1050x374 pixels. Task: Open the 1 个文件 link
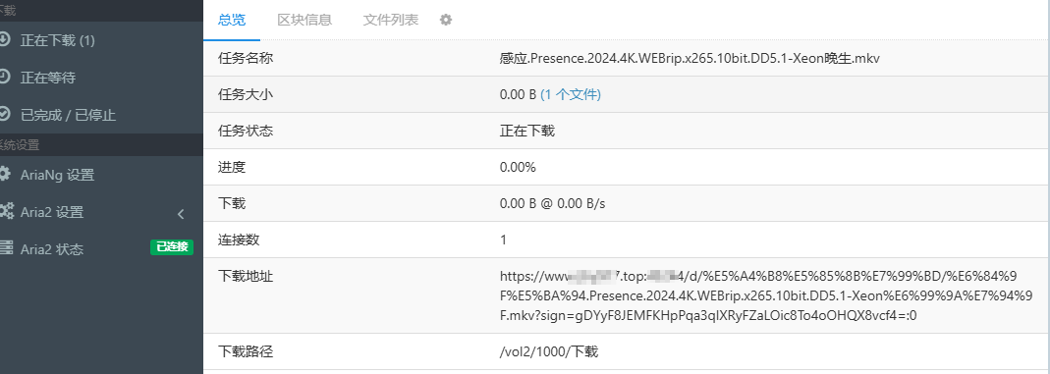pos(571,95)
